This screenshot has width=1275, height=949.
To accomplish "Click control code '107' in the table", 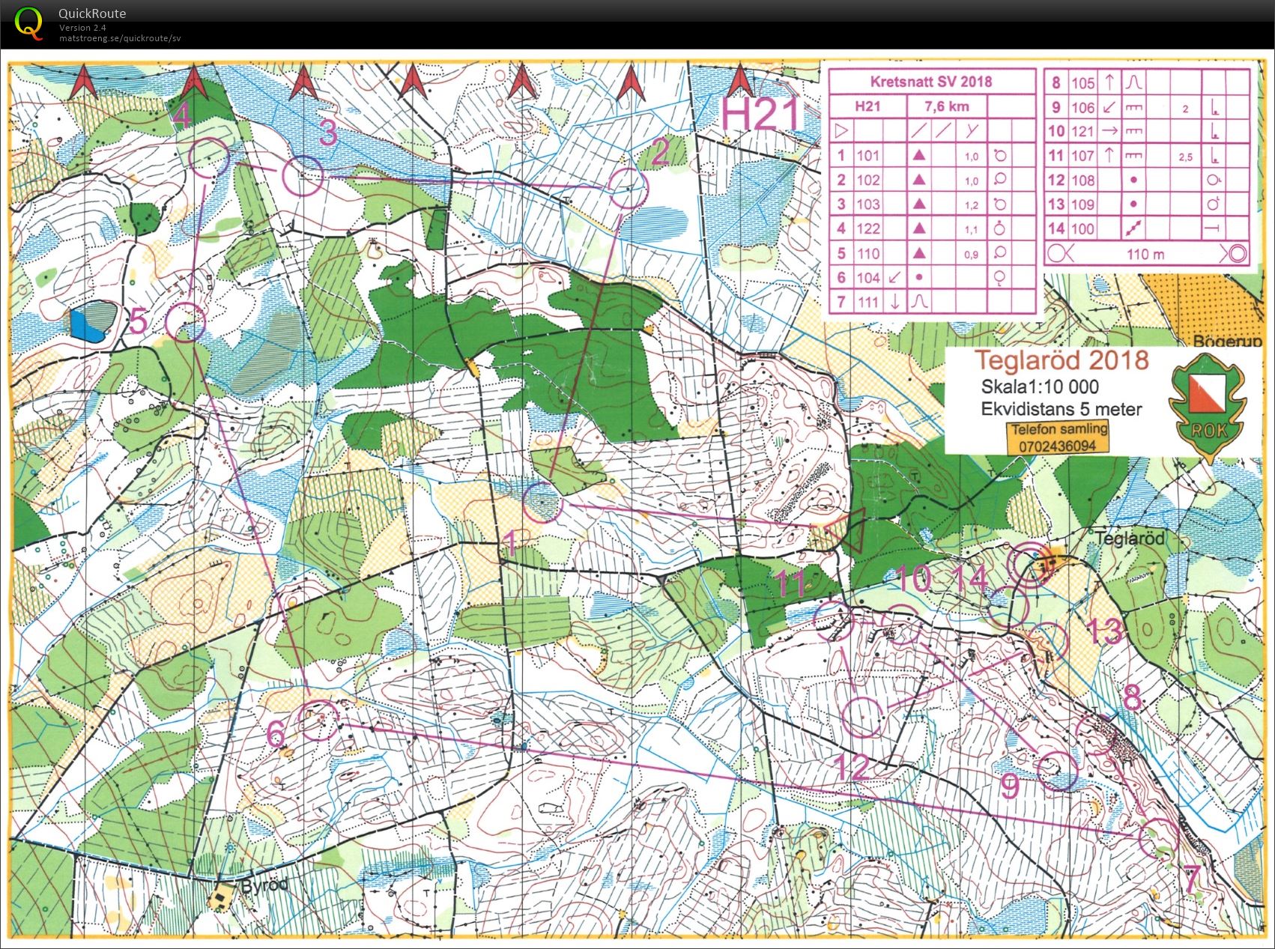I will (1082, 156).
